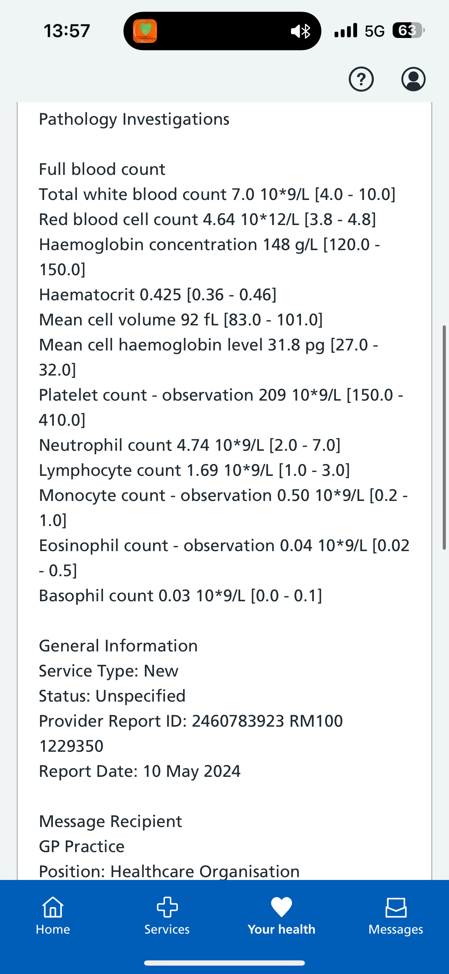Open Services via the plus icon
Screen dimensions: 449x974
pos(167,907)
